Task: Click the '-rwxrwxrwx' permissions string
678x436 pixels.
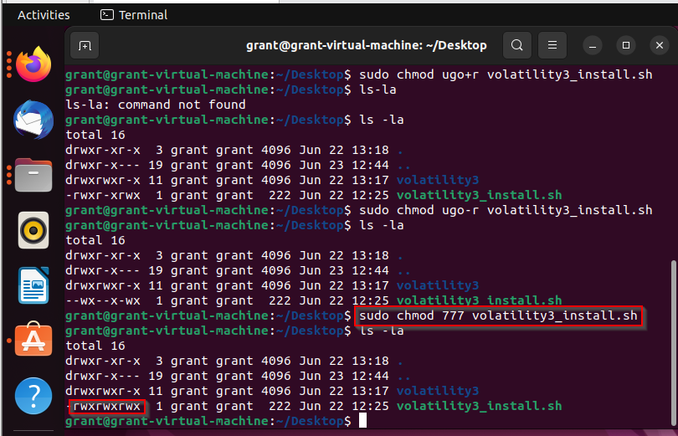Action: 103,406
